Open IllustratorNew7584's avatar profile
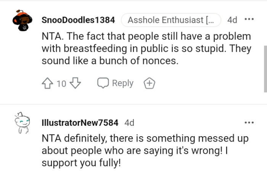The width and height of the screenshot is (267, 177). [x=21, y=122]
